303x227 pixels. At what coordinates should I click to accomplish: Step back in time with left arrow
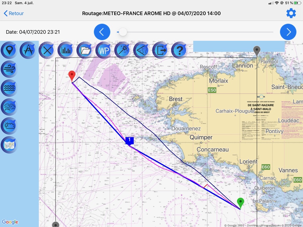point(102,32)
